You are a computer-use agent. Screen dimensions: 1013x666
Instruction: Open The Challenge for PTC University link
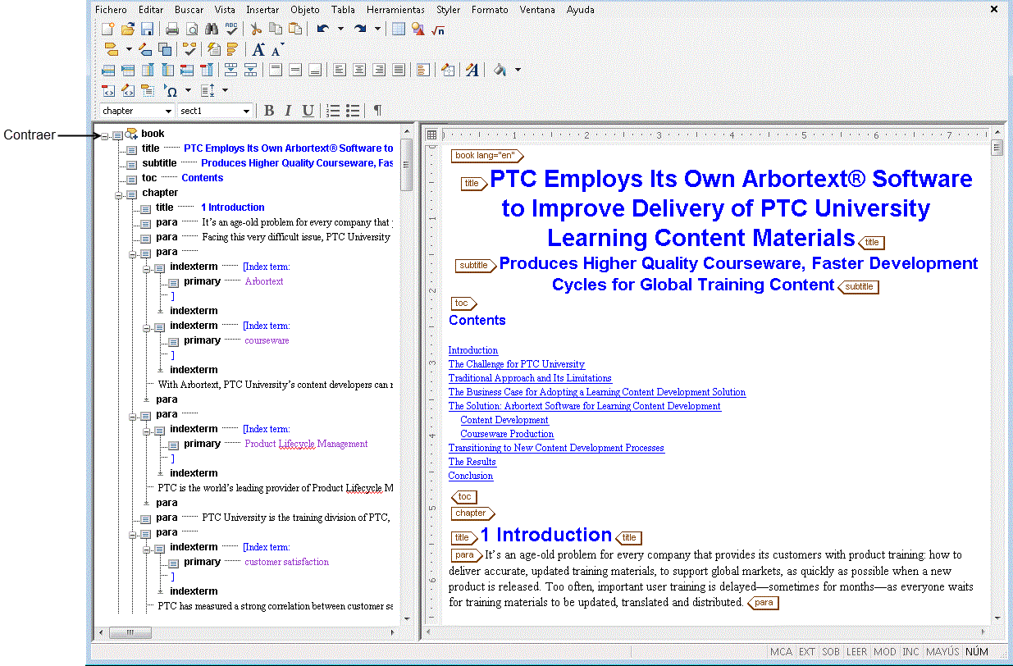coord(517,364)
